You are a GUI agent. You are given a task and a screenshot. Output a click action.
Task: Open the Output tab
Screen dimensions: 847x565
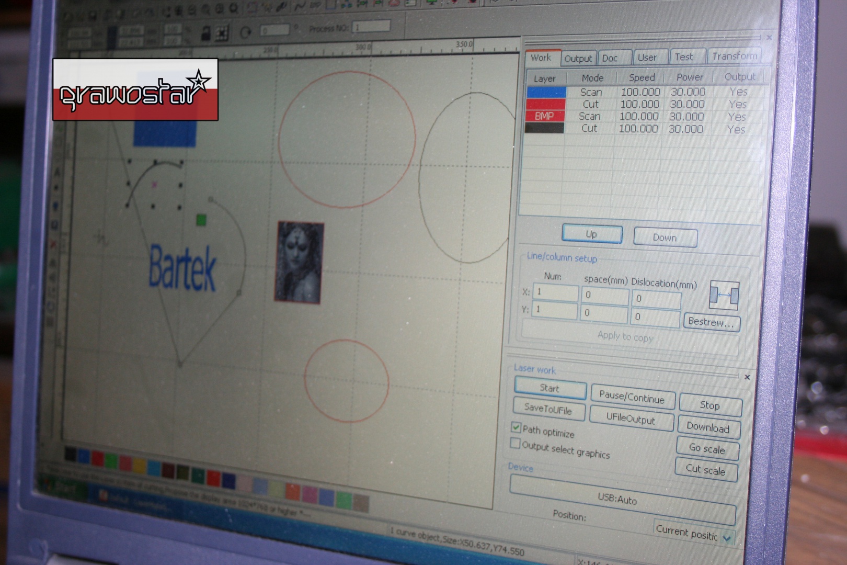click(x=578, y=59)
